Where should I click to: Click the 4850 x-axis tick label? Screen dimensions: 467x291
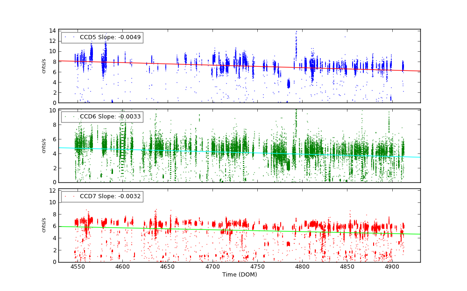pyautogui.click(x=347, y=267)
